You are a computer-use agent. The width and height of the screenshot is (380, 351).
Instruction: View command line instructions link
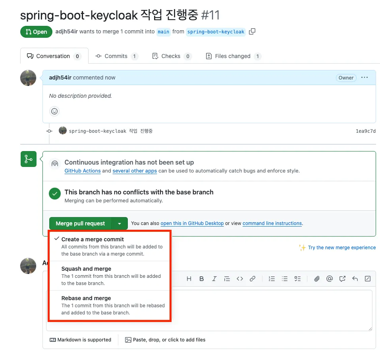[272, 223]
